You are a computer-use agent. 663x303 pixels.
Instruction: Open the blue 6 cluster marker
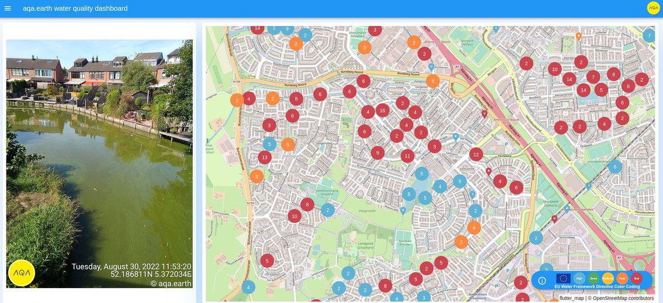click(614, 167)
